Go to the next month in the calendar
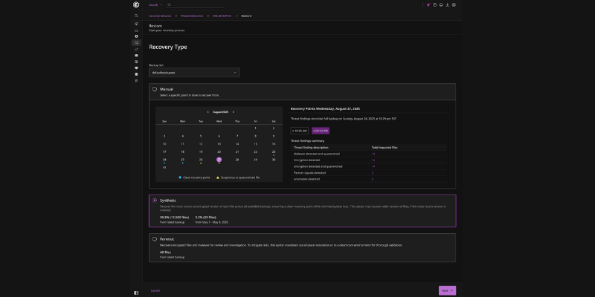This screenshot has width=595, height=297. [234, 112]
